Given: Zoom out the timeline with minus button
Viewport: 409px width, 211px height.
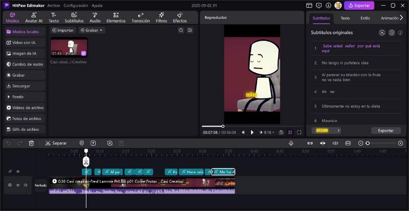Looking at the screenshot, I should (360, 143).
